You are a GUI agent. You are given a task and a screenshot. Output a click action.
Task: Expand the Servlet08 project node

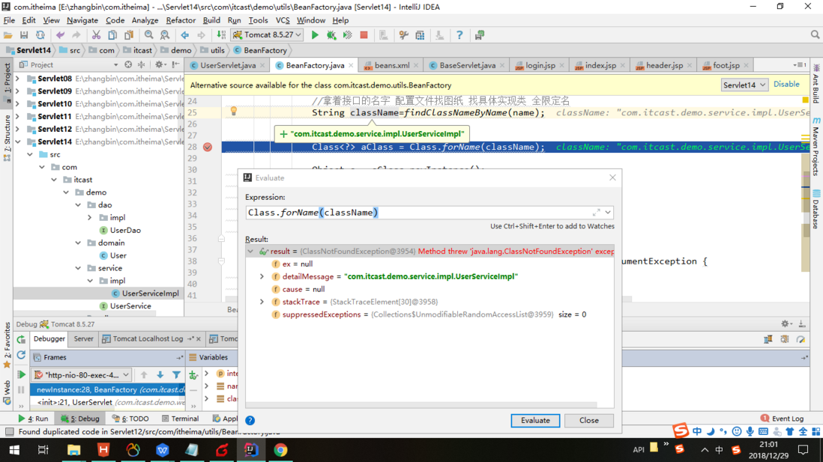[19, 79]
